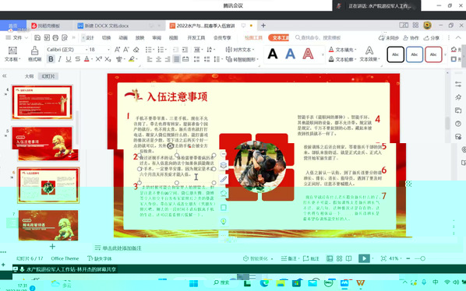Toggle Underline formatting button

coord(69,59)
